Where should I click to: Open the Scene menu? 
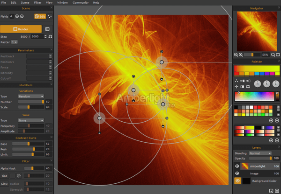coord(25,2)
